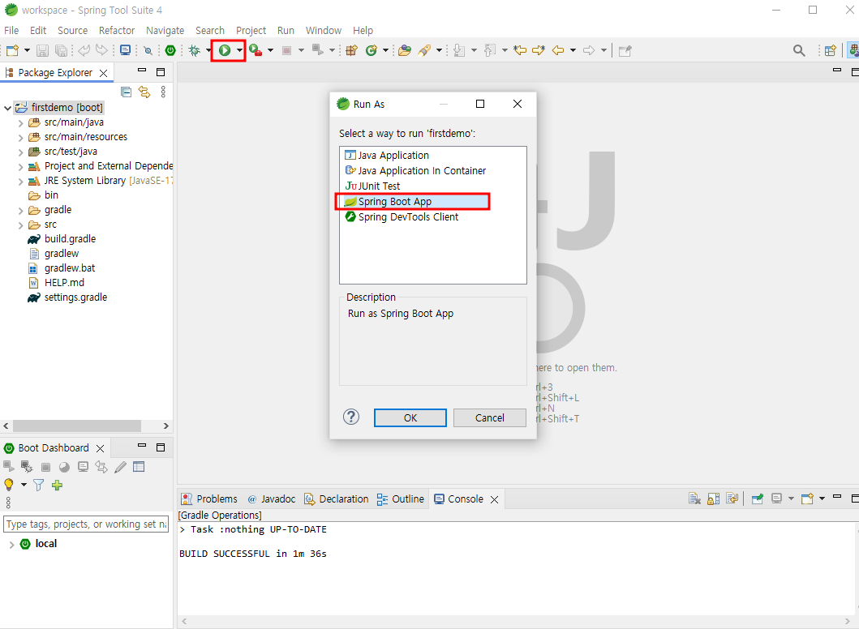Click the Stop square toolbar icon
The height and width of the screenshot is (629, 859).
pyautogui.click(x=286, y=50)
